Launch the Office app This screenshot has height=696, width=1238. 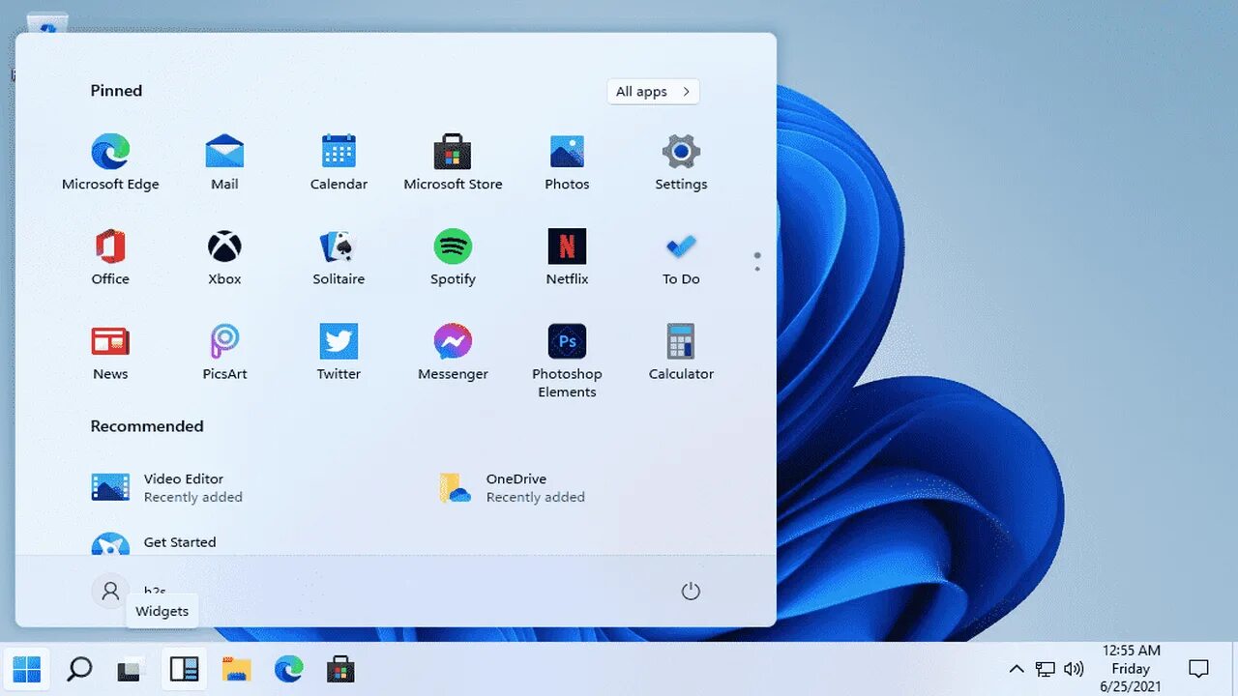pyautogui.click(x=110, y=257)
